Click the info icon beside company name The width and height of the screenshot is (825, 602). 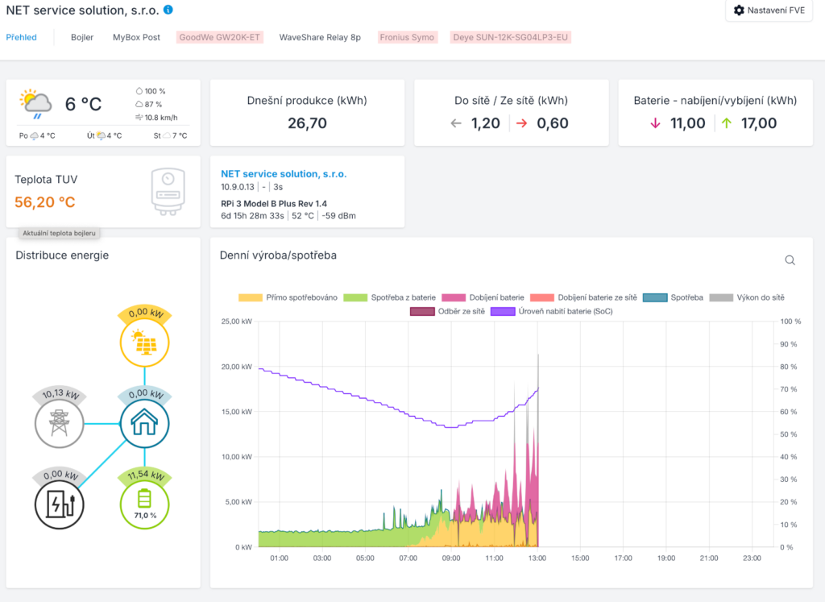168,10
